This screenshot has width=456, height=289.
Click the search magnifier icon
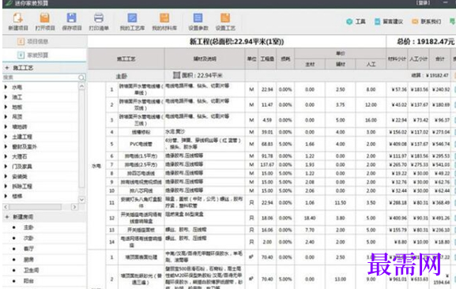click(81, 77)
